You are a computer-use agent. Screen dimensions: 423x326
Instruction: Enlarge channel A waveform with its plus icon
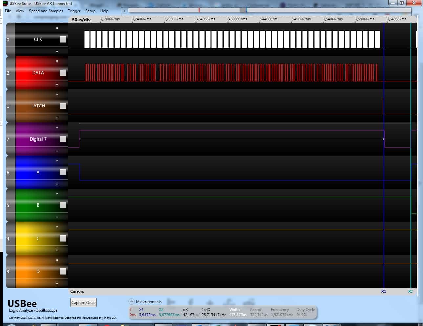[x=57, y=184]
